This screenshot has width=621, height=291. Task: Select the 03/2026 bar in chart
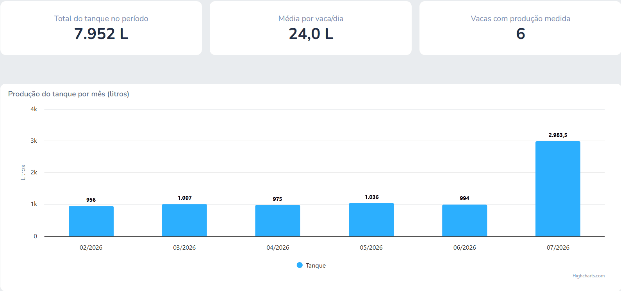pos(184,220)
